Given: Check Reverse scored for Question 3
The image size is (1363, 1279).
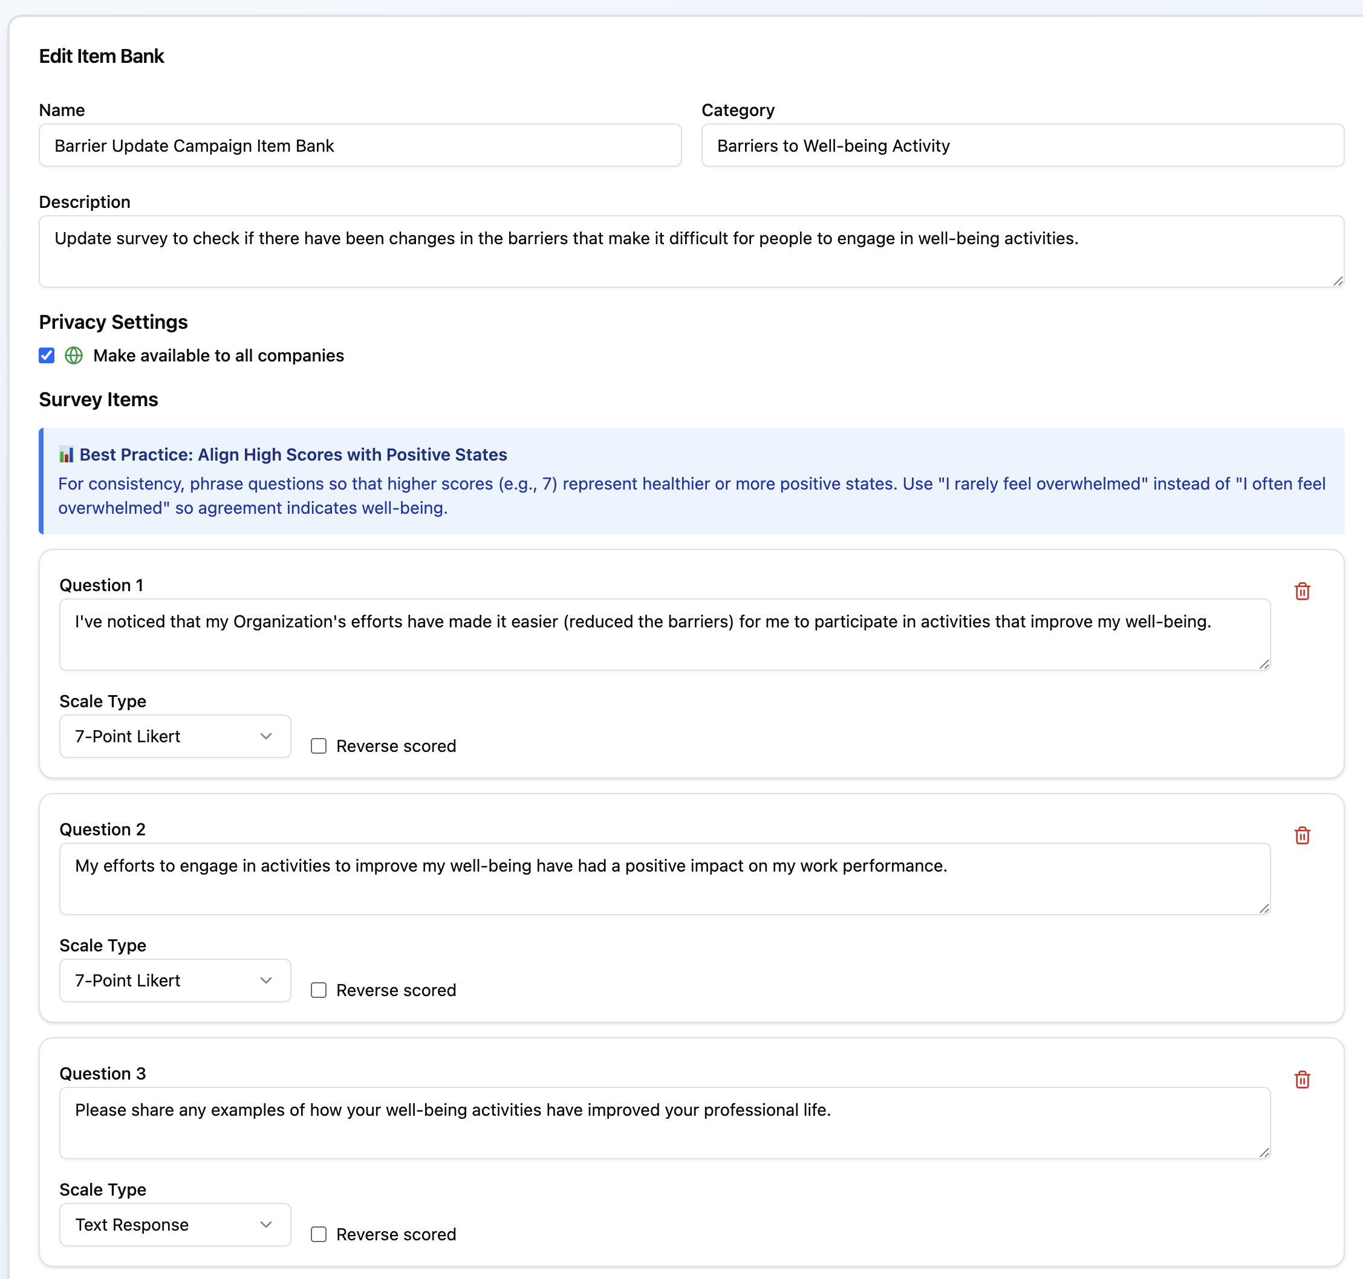Looking at the screenshot, I should (x=318, y=1234).
